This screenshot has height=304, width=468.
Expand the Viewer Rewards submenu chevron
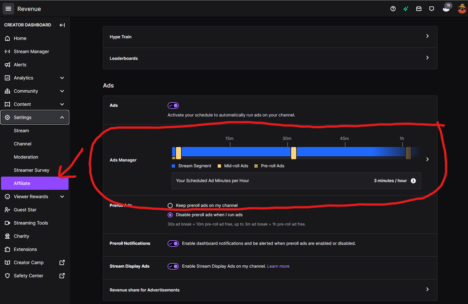pyautogui.click(x=62, y=197)
